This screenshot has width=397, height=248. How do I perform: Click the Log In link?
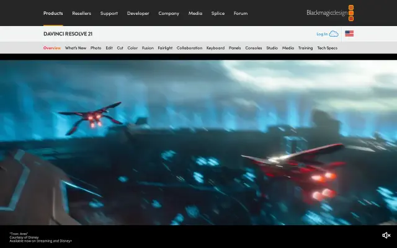point(322,34)
